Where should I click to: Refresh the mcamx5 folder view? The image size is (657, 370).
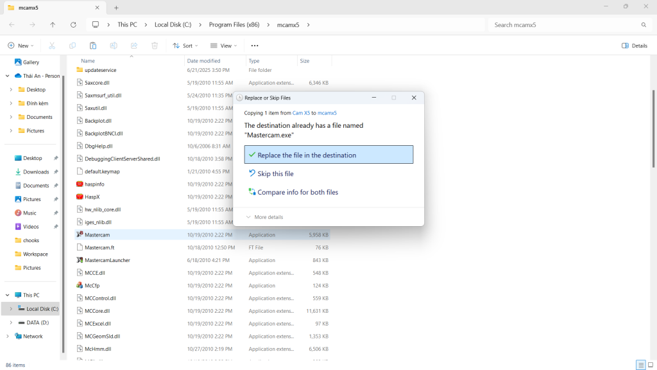click(73, 25)
